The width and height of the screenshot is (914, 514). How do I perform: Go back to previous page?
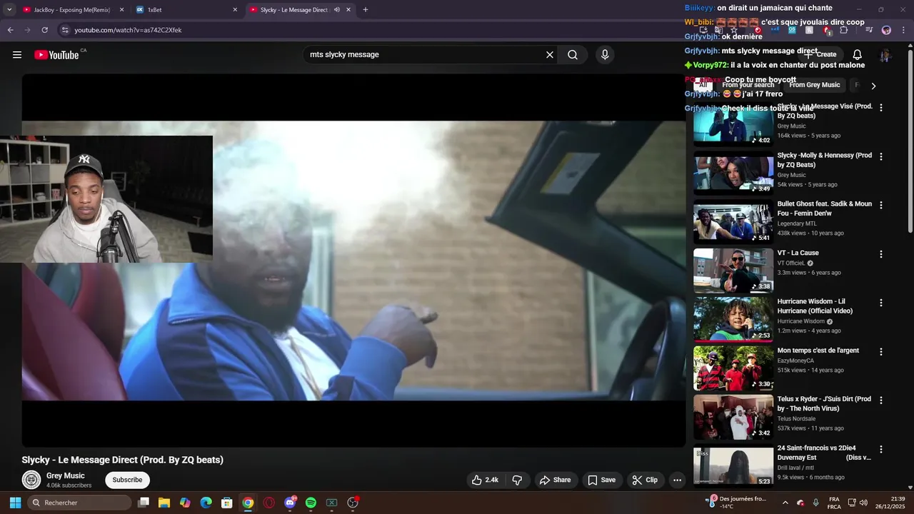click(10, 30)
